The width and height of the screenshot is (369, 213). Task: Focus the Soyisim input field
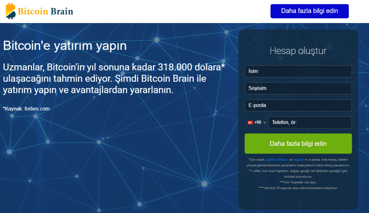[298, 88]
